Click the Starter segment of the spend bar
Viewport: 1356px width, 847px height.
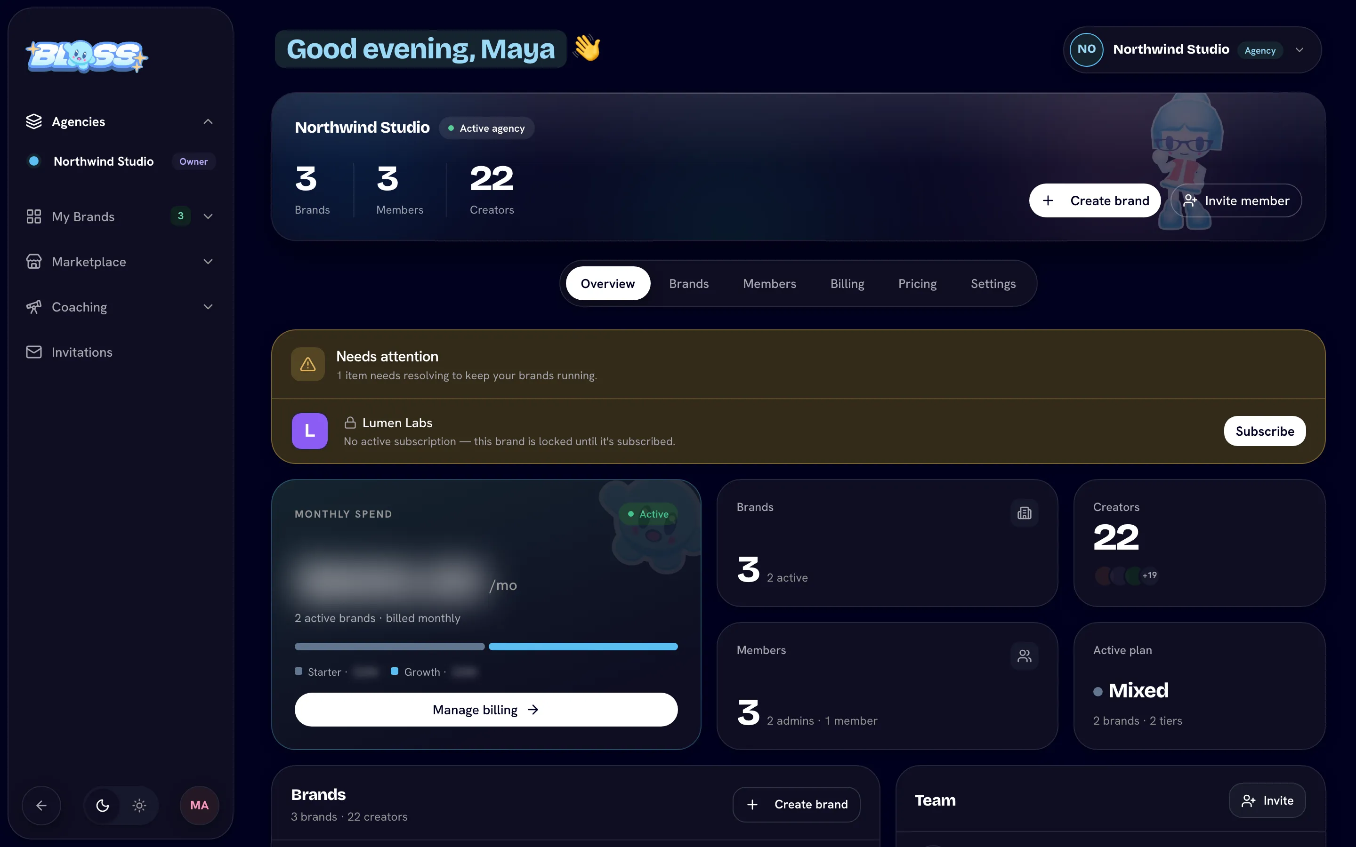[x=389, y=647]
